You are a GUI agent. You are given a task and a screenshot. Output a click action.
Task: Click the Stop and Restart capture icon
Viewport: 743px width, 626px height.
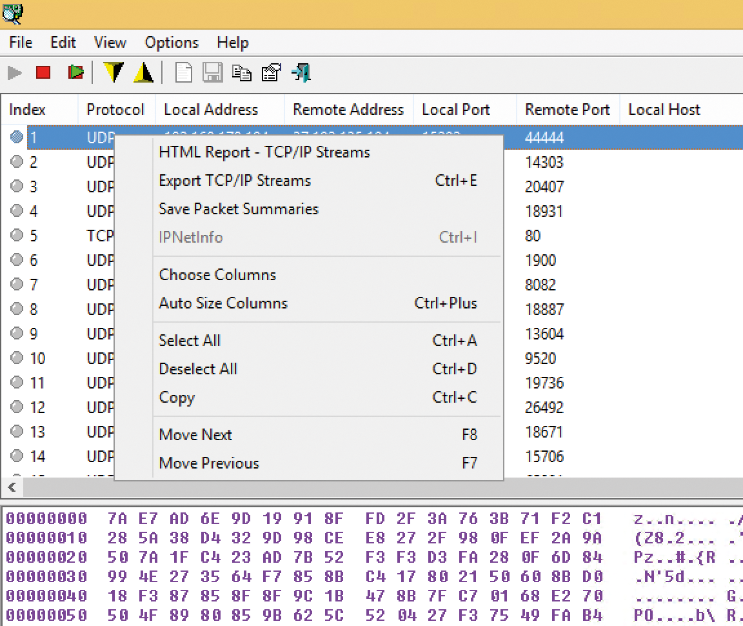click(x=74, y=72)
